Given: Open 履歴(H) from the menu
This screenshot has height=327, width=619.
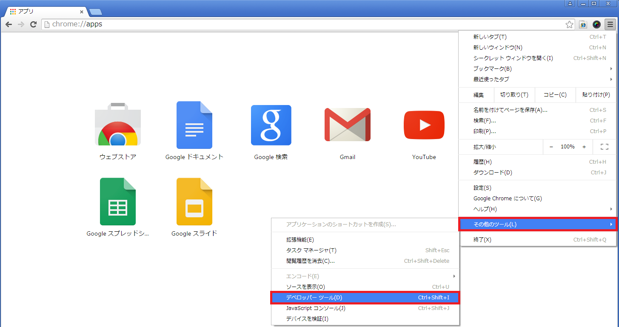Looking at the screenshot, I should tap(538, 162).
